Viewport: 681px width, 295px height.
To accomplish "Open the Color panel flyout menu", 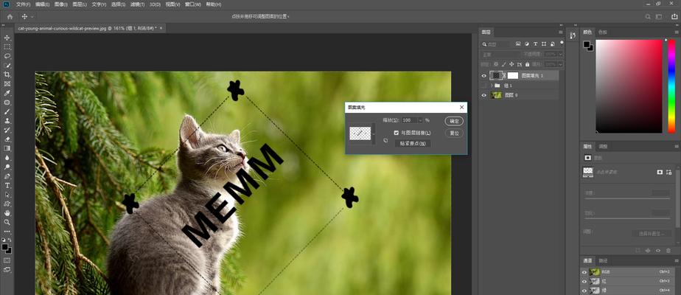I will click(x=675, y=32).
